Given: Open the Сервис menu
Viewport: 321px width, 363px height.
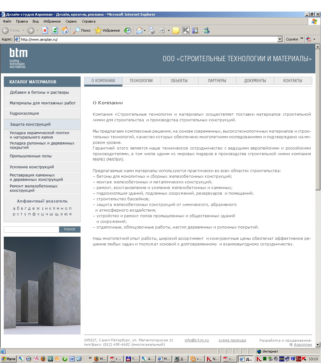Looking at the screenshot, I should [71, 21].
